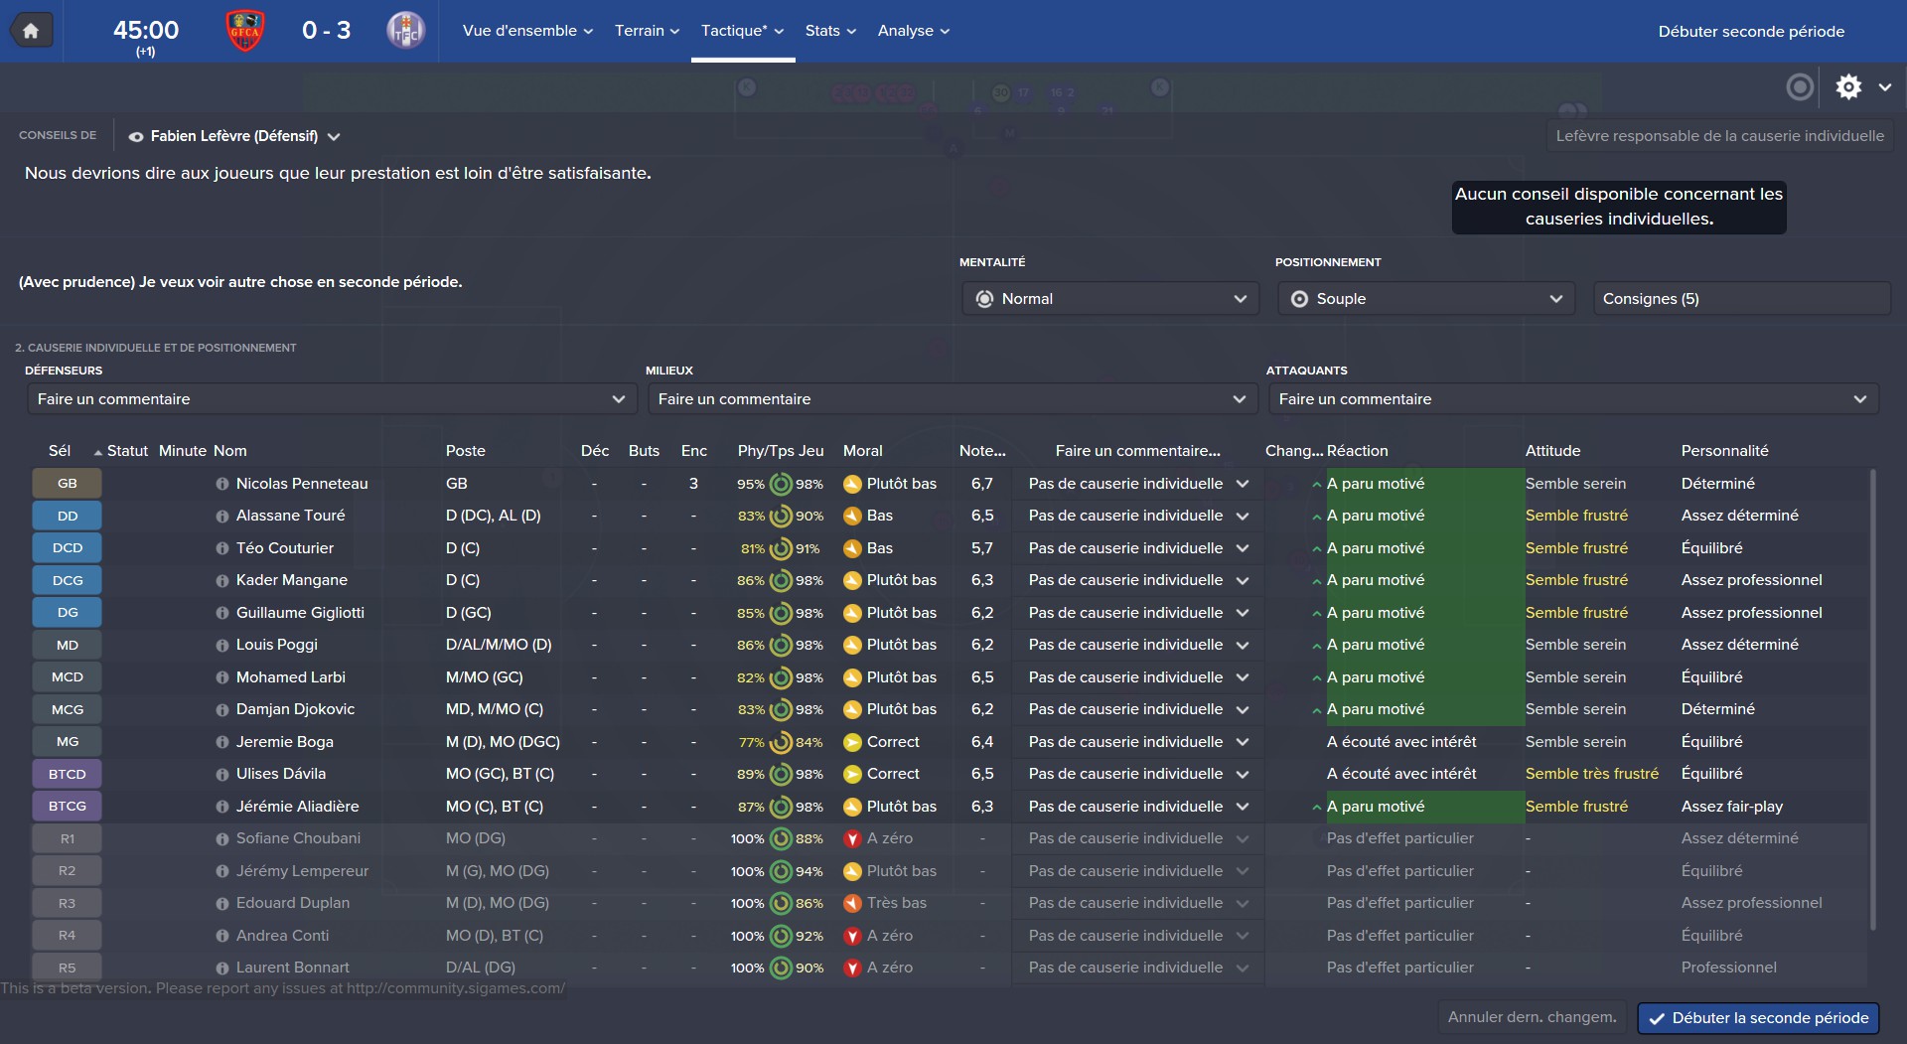Click the home icon button
Viewport: 1907px width, 1044px height.
[31, 31]
